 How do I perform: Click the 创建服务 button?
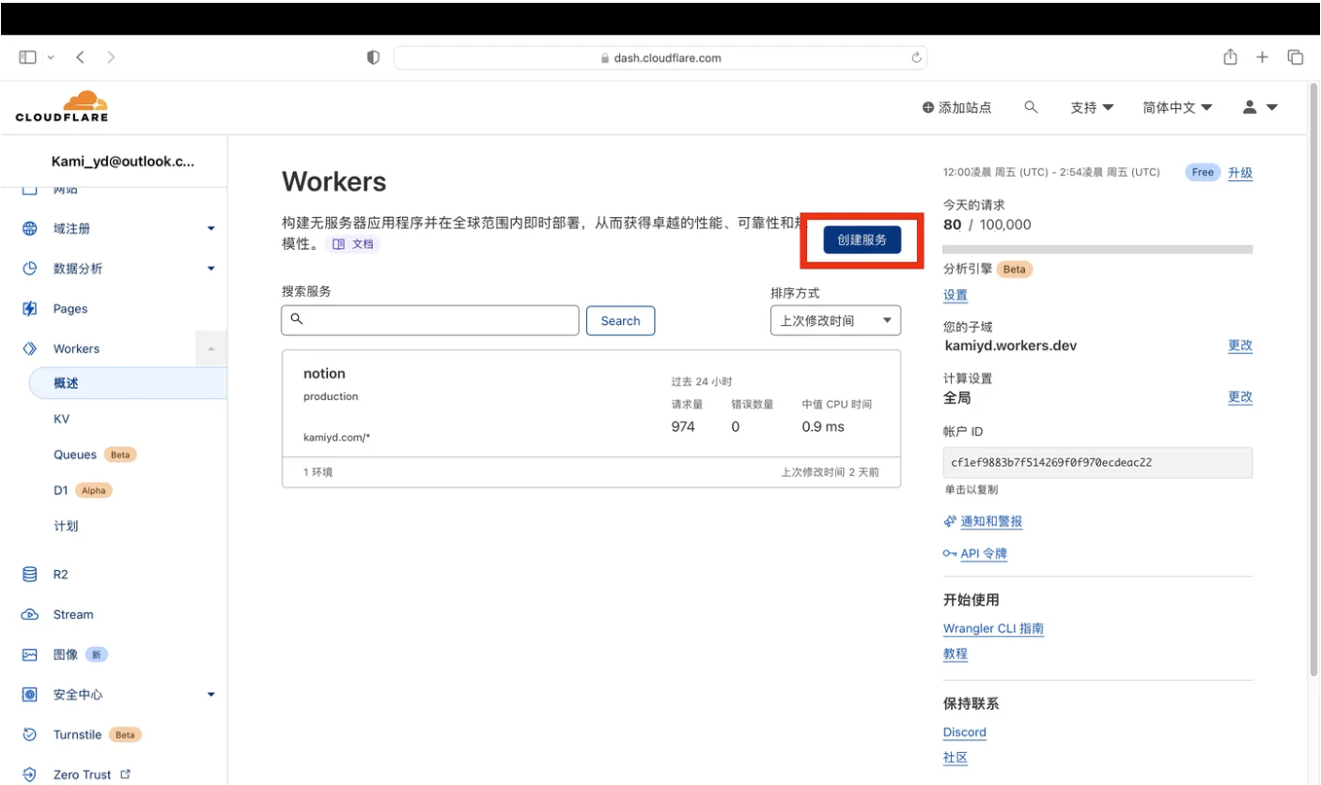coord(862,240)
